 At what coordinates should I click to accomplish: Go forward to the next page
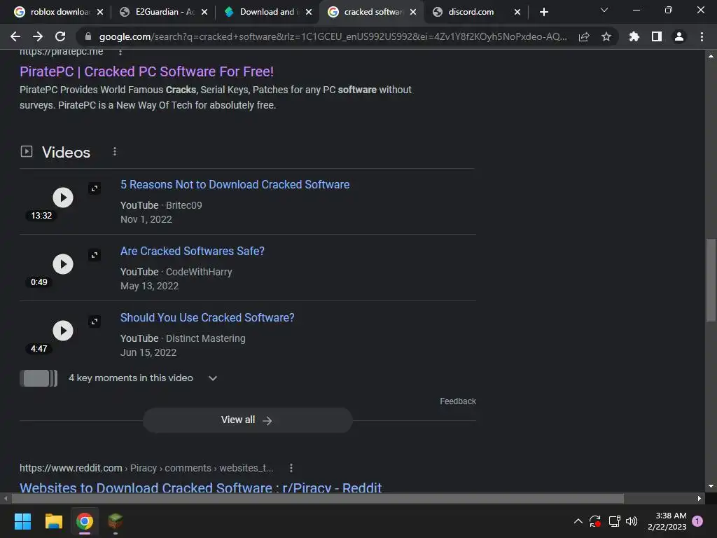[x=38, y=36]
